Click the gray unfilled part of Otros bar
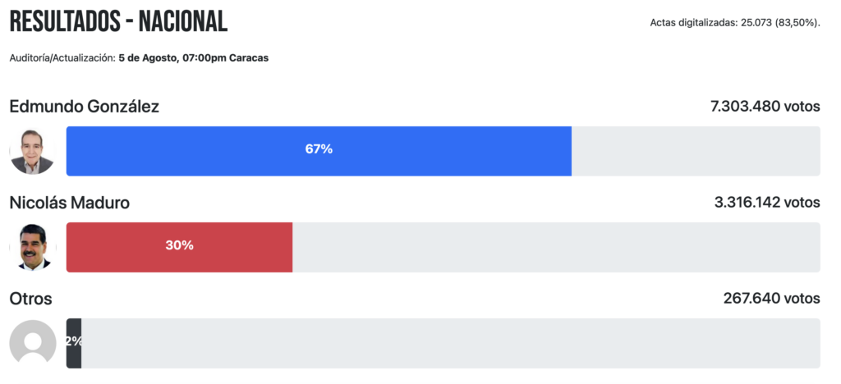The image size is (841, 384). pyautogui.click(x=450, y=343)
